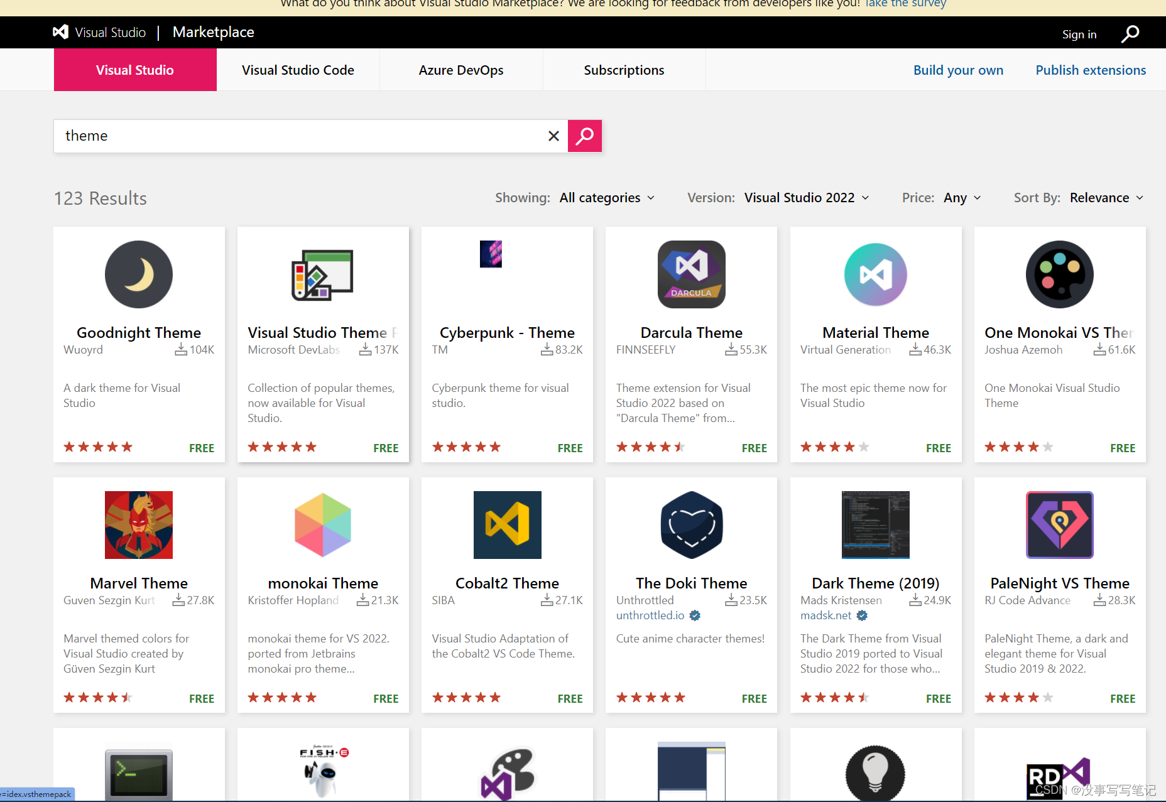Viewport: 1166px width, 802px height.
Task: Open the header search magnifier icon
Action: coord(1130,34)
